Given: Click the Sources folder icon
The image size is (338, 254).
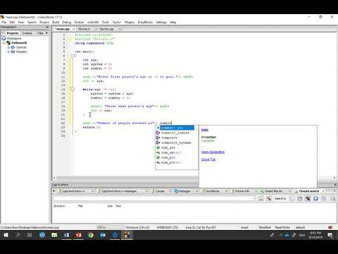Looking at the screenshot, I should [13, 47].
